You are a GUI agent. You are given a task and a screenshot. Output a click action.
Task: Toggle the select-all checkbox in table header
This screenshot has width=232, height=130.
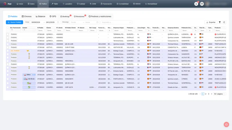click(x=8, y=27)
